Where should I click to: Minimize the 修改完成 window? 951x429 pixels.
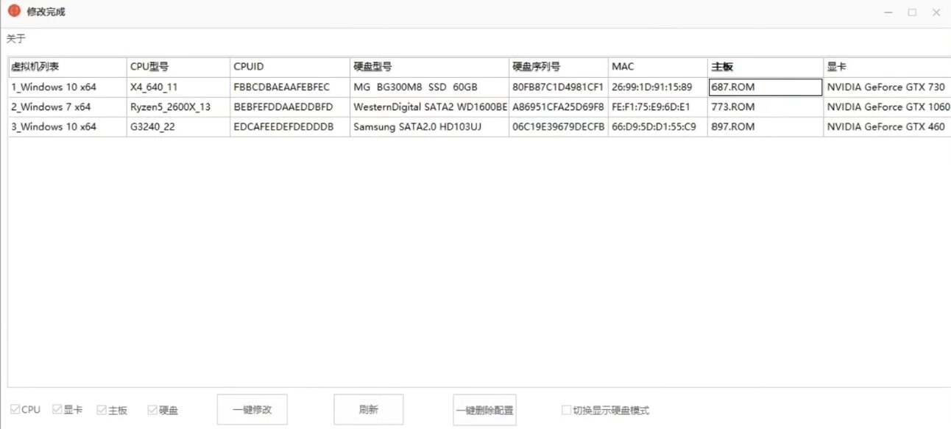coord(888,12)
